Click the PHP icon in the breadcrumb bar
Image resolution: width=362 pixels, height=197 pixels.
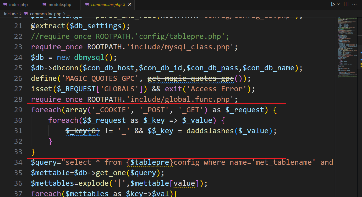pyautogui.click(x=26, y=14)
